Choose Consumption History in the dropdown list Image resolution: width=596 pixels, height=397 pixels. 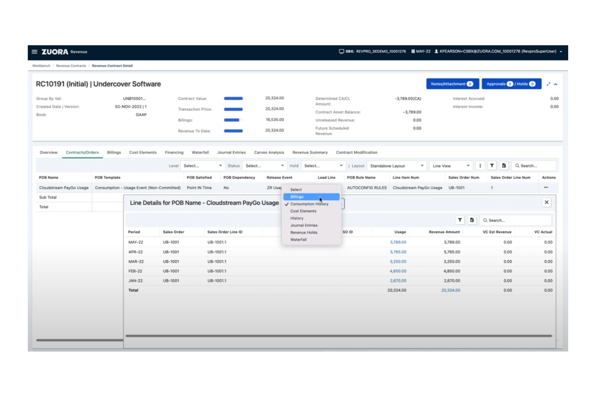tap(312, 204)
